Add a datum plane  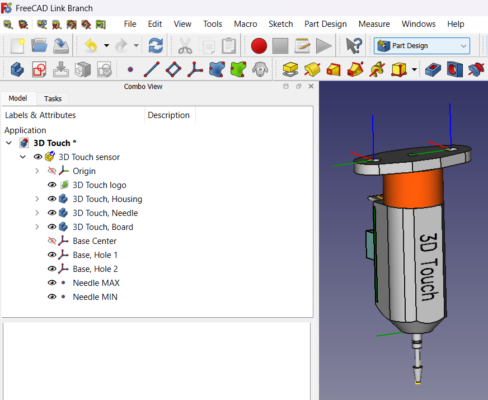[x=173, y=69]
